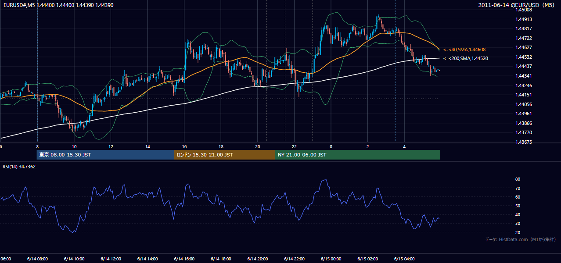Click the 1.43770 price axis label

524,132
